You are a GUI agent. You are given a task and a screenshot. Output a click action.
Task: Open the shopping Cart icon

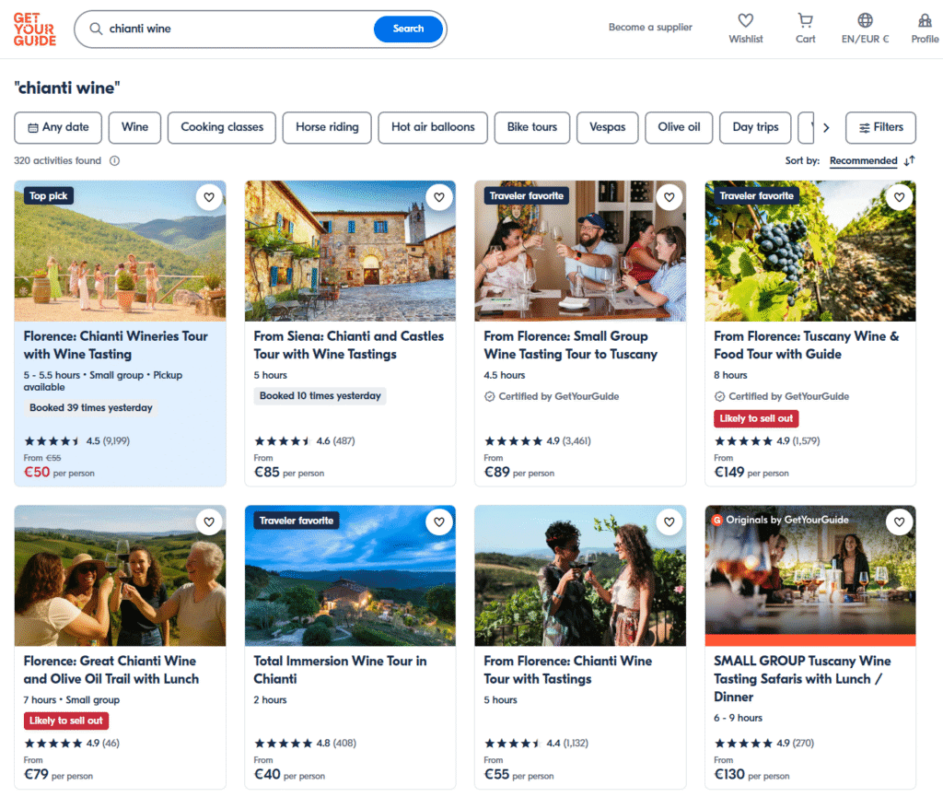pyautogui.click(x=805, y=20)
